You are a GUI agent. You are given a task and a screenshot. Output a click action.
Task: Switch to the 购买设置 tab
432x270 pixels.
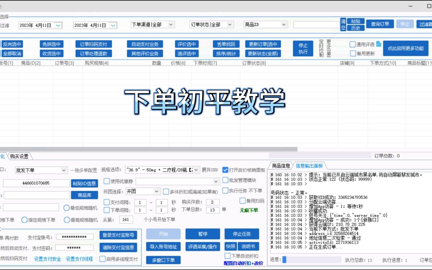pyautogui.click(x=19, y=156)
